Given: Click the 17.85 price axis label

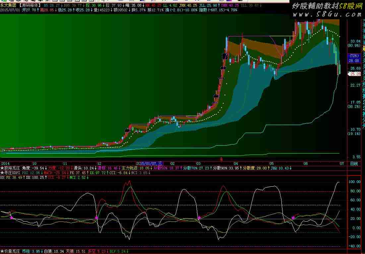Looking at the screenshot, I should (355, 102).
